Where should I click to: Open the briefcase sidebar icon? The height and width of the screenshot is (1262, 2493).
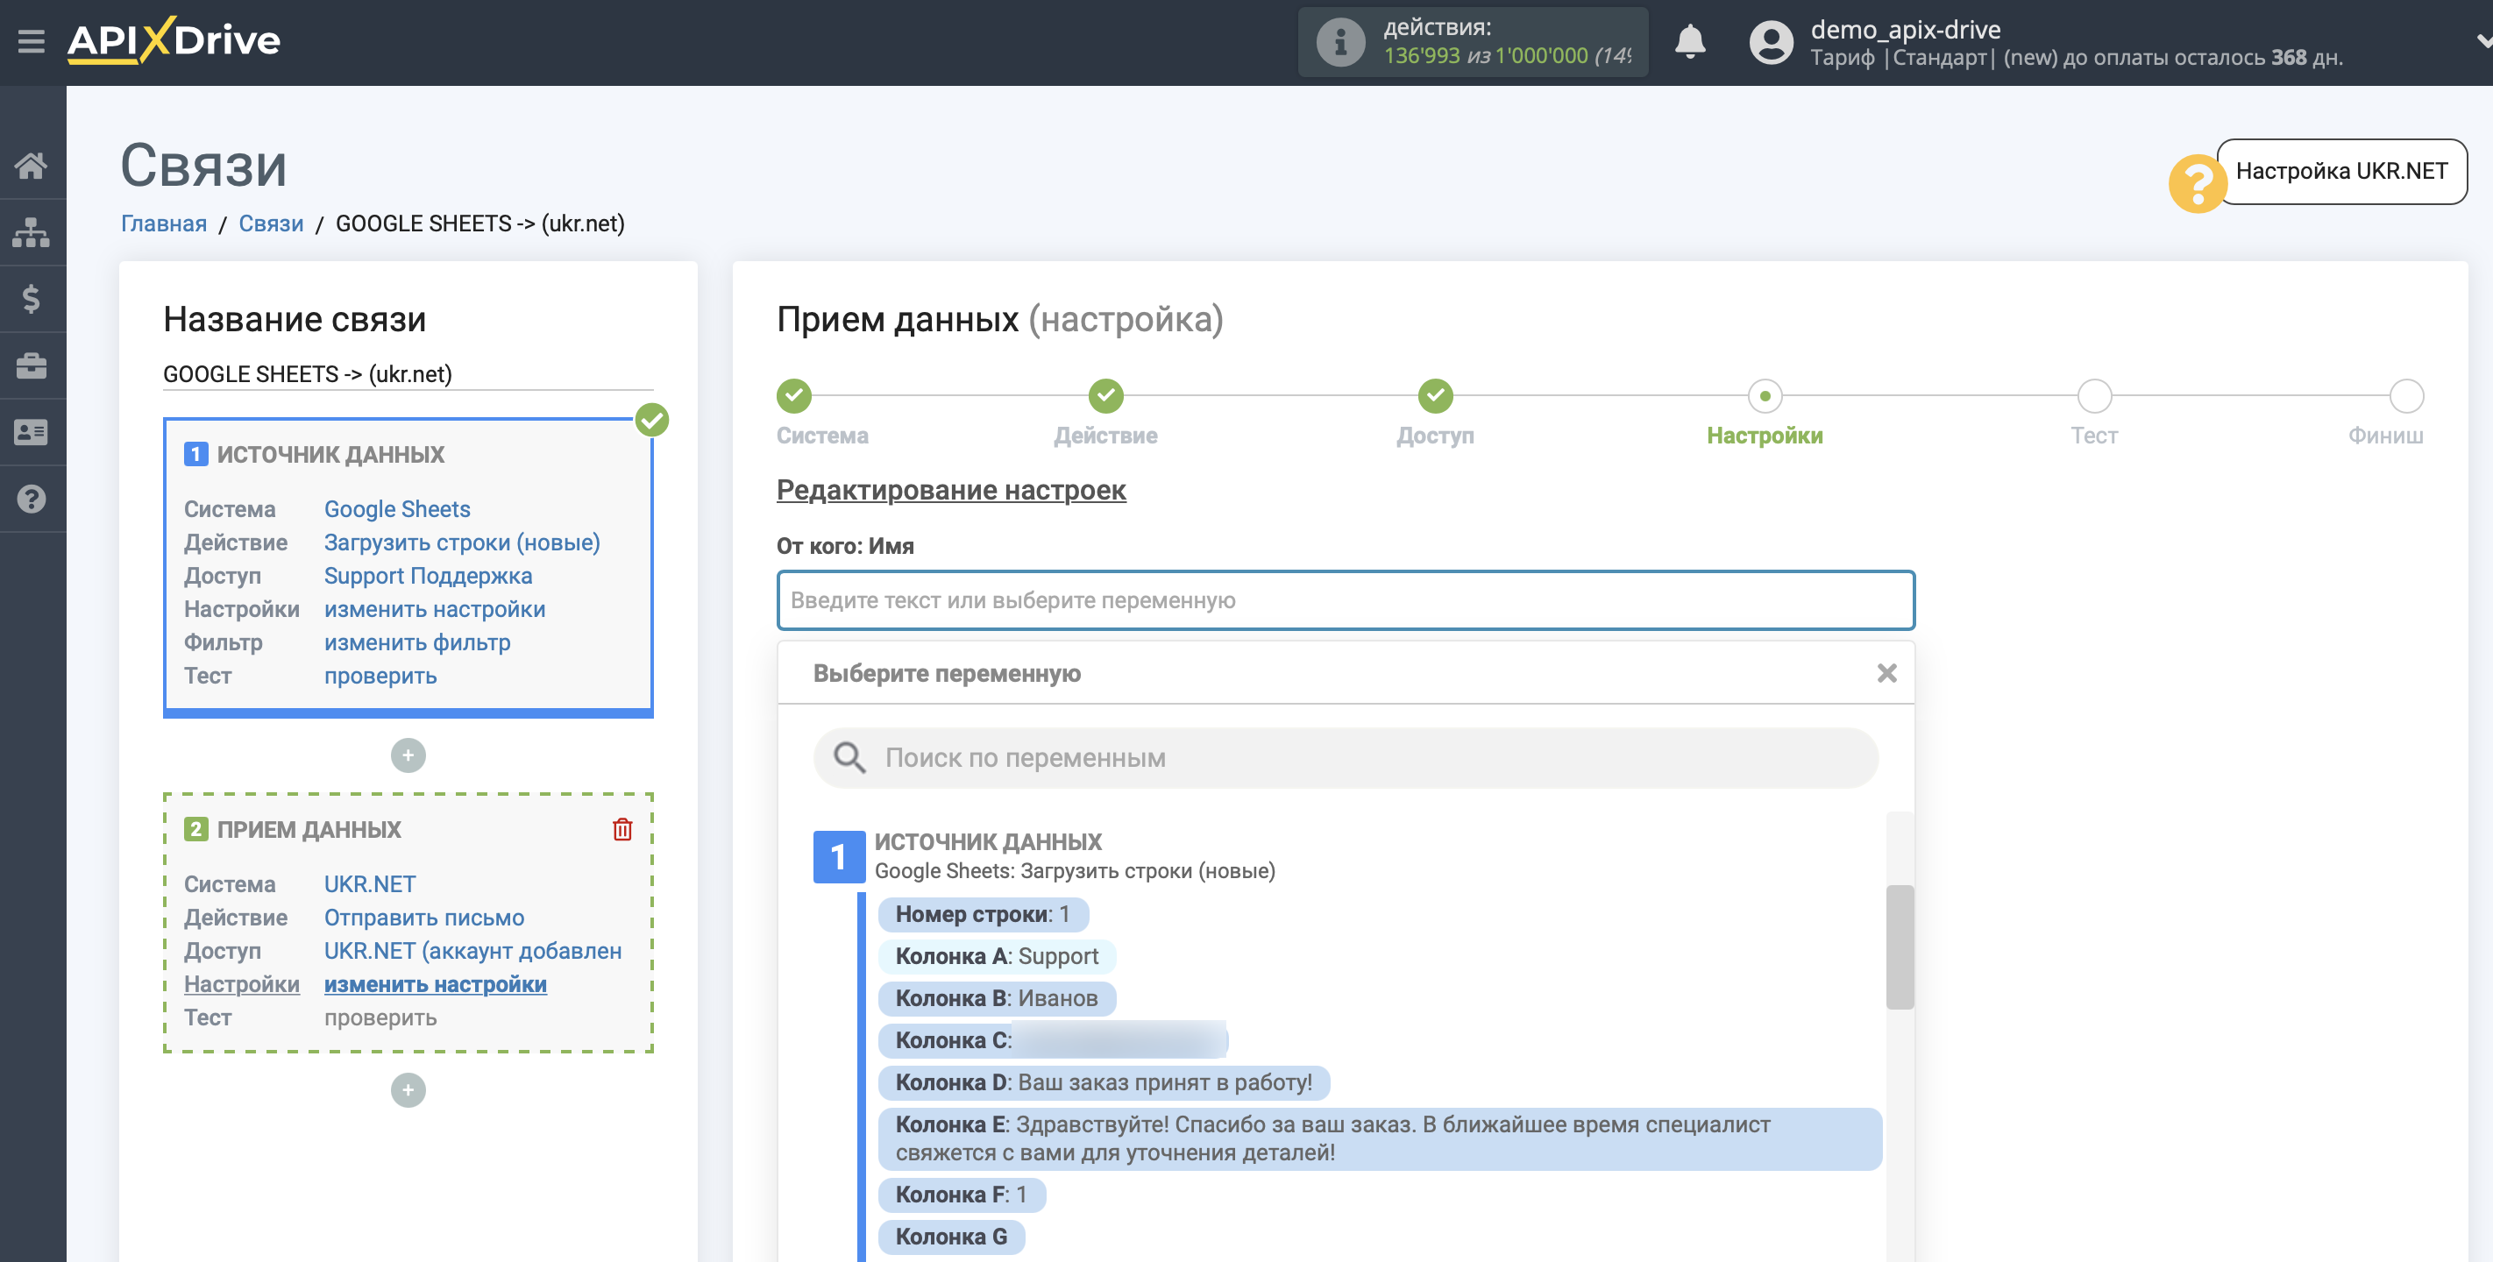click(31, 365)
